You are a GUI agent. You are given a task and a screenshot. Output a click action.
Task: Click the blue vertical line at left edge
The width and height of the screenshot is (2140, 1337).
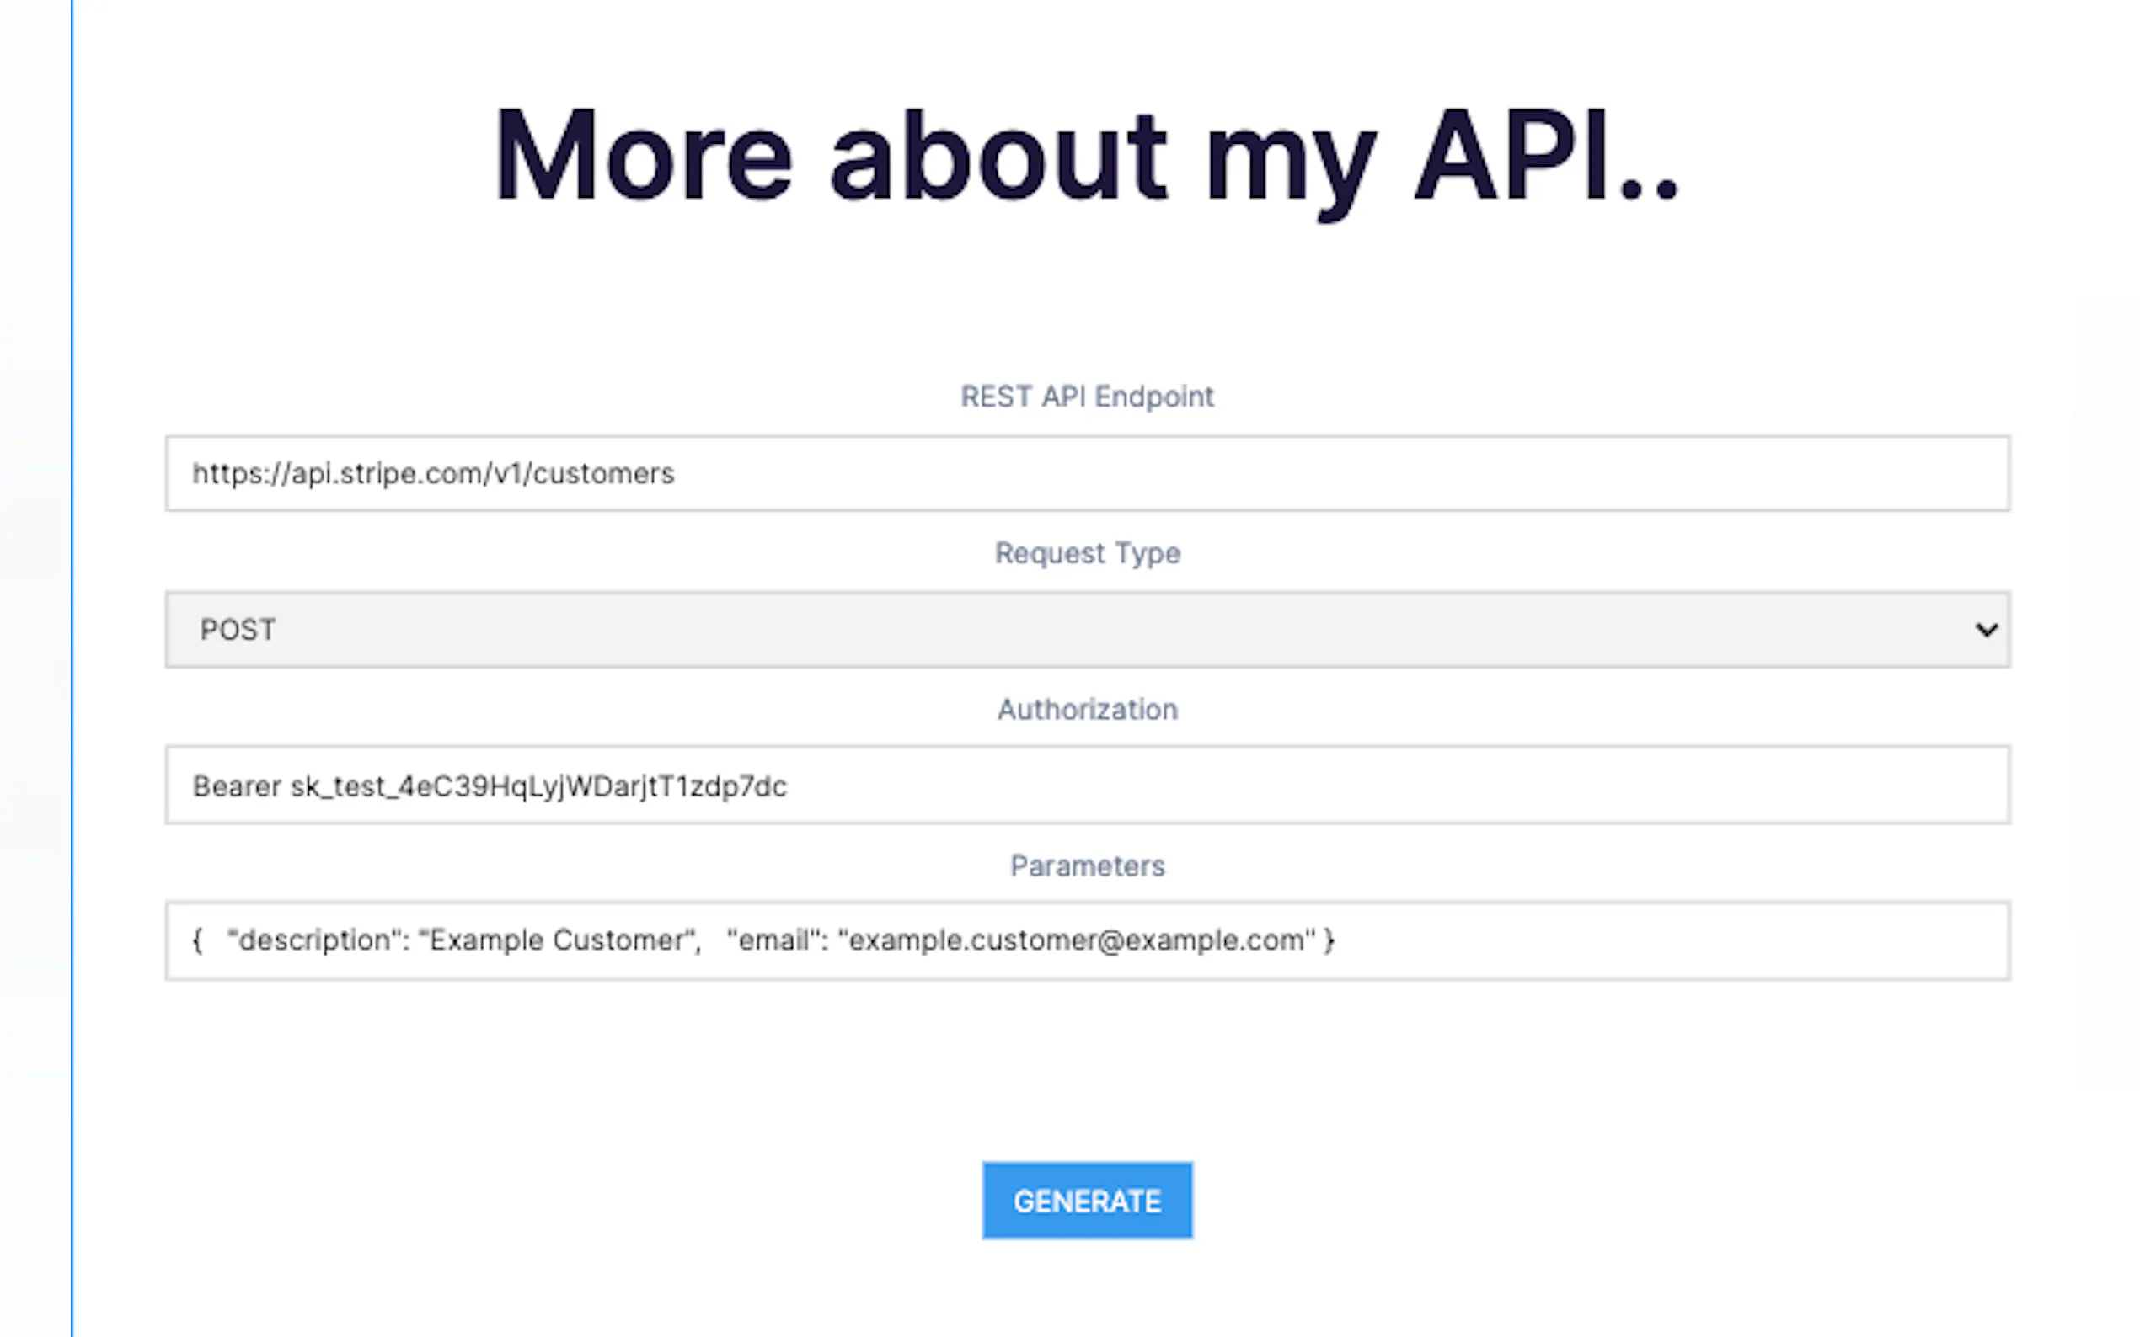[72, 668]
